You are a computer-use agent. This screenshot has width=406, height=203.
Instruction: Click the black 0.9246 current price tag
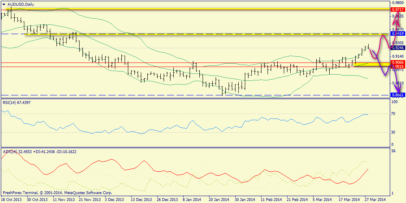[397, 48]
